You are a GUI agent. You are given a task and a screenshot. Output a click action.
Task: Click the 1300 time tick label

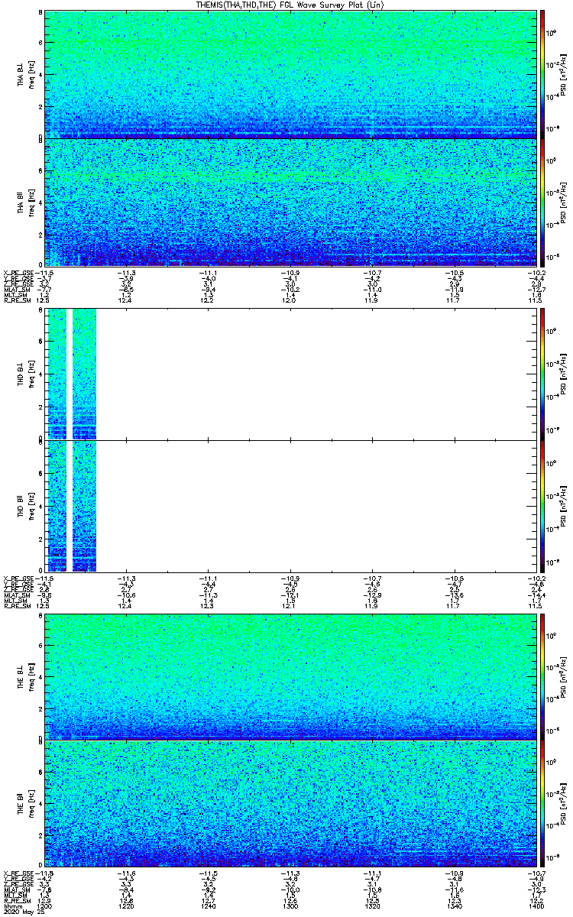[290, 906]
